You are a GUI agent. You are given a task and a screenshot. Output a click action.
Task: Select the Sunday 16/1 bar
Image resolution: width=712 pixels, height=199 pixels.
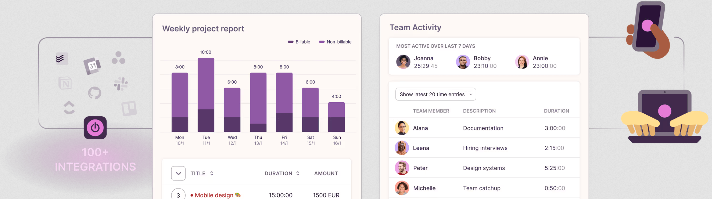click(x=336, y=117)
